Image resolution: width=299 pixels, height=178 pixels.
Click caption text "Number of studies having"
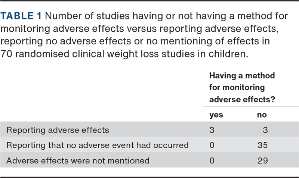(x=93, y=16)
